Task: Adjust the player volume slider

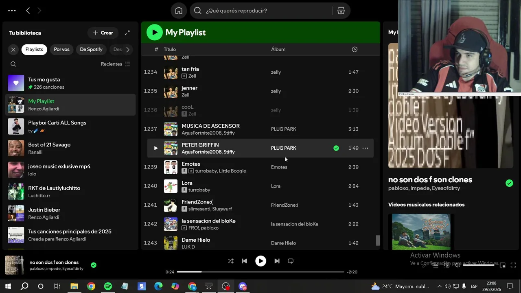Action: point(479,265)
